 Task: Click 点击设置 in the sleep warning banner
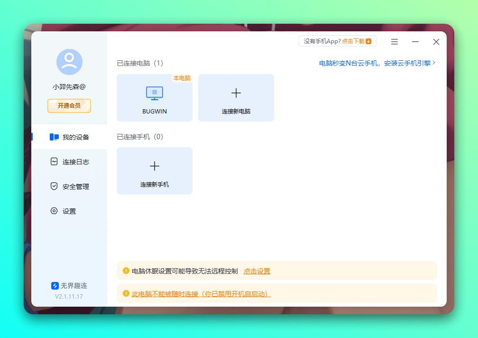click(257, 271)
